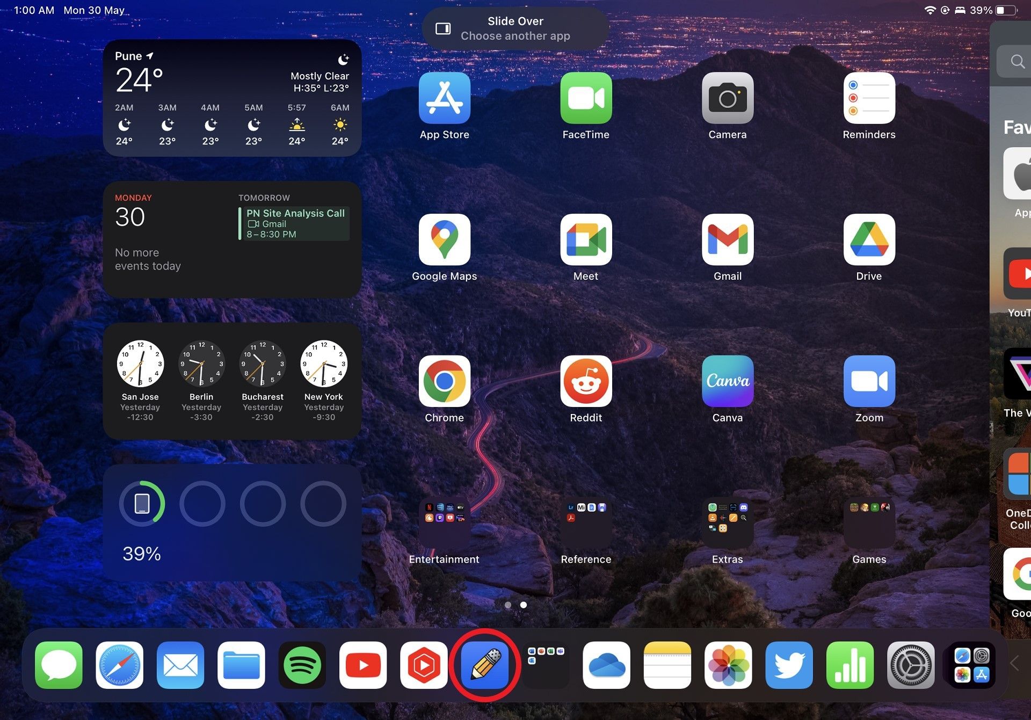Open Spotify from the dock
The width and height of the screenshot is (1031, 720).
pyautogui.click(x=302, y=665)
